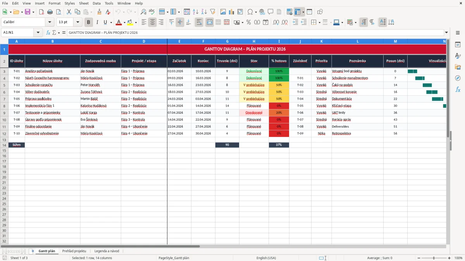
Task: Open the sidebar Navigator compass icon
Action: click(x=458, y=78)
